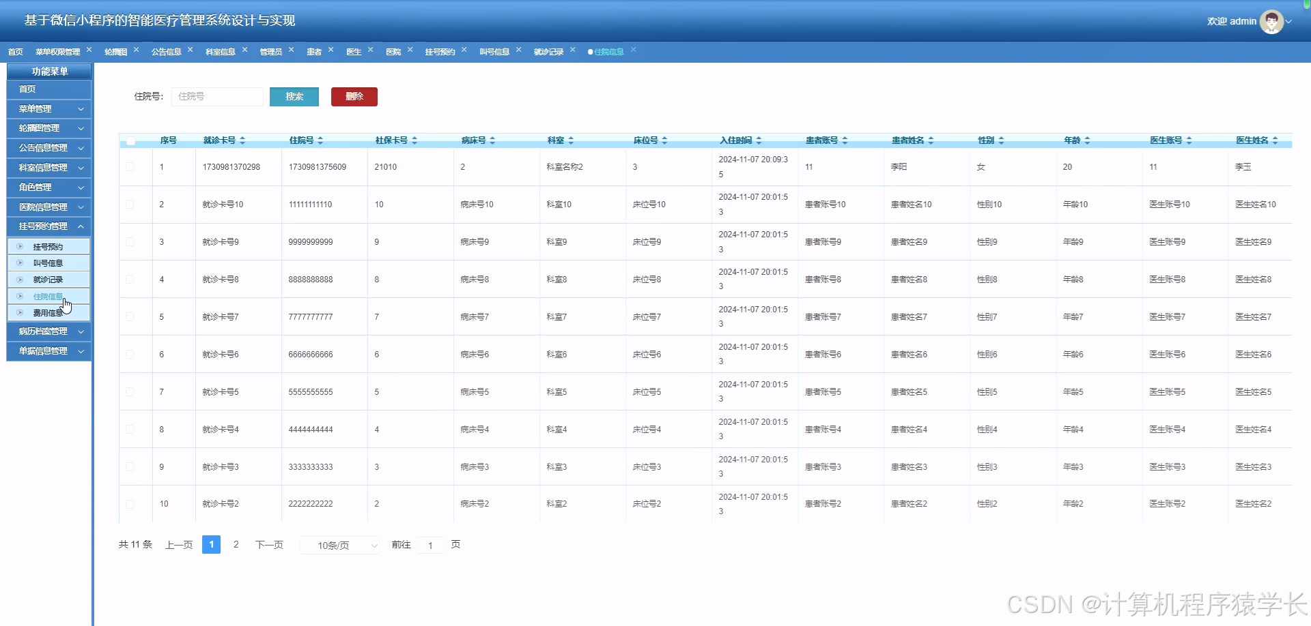Close the 患者 tab

click(330, 50)
